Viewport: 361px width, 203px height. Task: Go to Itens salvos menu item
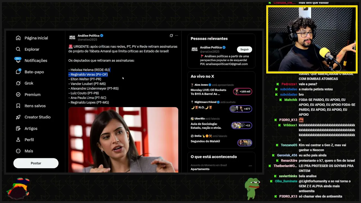35,106
